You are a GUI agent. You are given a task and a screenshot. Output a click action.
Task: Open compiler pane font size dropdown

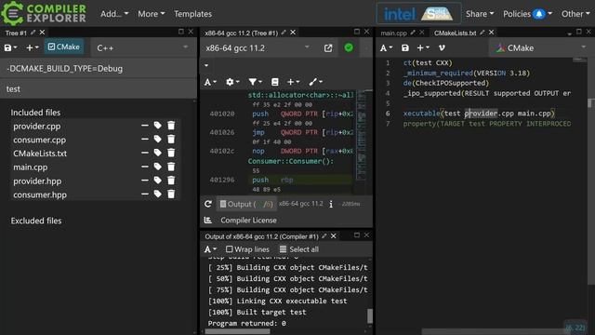click(x=210, y=82)
